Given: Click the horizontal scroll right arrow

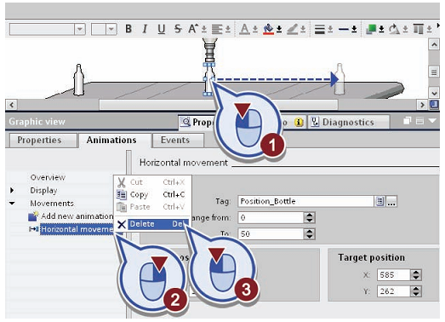Looking at the screenshot, I should pyautogui.click(x=422, y=105).
